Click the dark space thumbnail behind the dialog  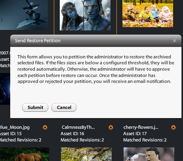click(5, 89)
